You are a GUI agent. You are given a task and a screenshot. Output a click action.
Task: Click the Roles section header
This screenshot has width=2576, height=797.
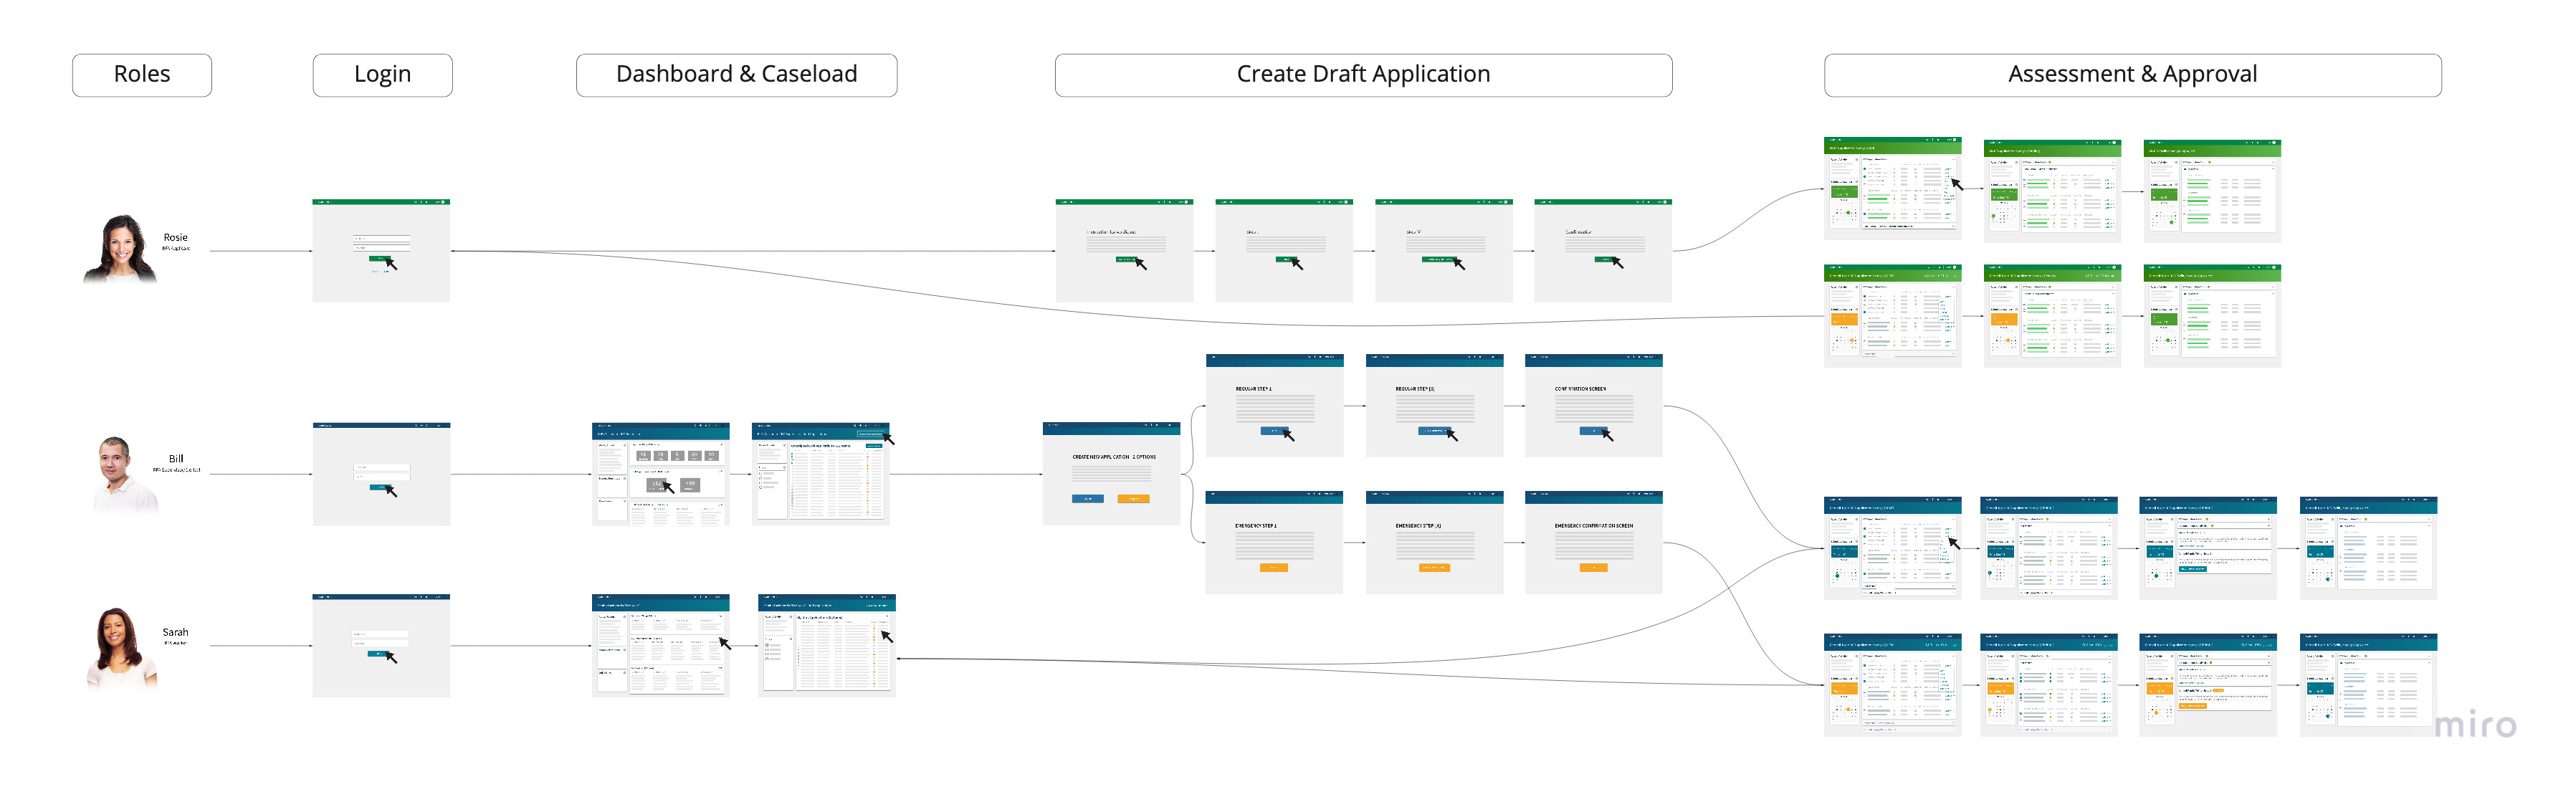tap(141, 75)
